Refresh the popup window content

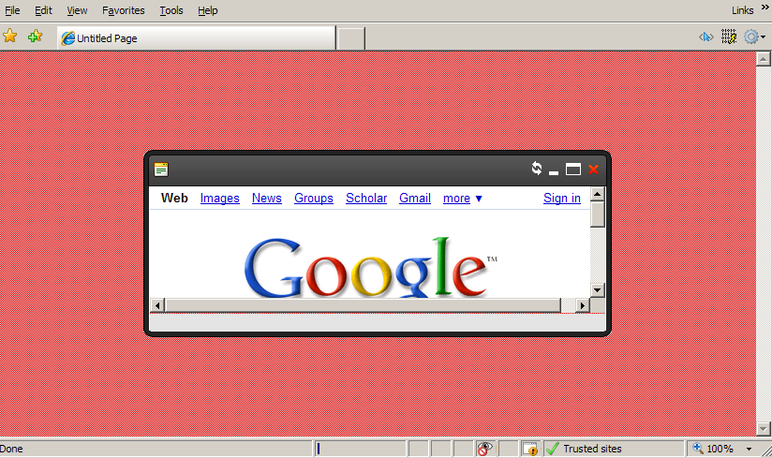[x=537, y=169]
